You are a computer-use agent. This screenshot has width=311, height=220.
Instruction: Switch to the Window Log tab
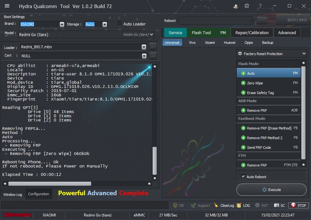(x=13, y=194)
